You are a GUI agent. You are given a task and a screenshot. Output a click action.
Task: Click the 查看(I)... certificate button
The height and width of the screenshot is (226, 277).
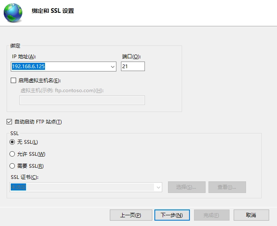pyautogui.click(x=227, y=187)
